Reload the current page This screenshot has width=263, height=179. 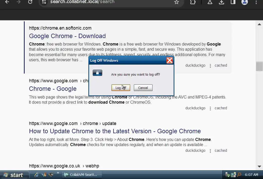coord(30,2)
